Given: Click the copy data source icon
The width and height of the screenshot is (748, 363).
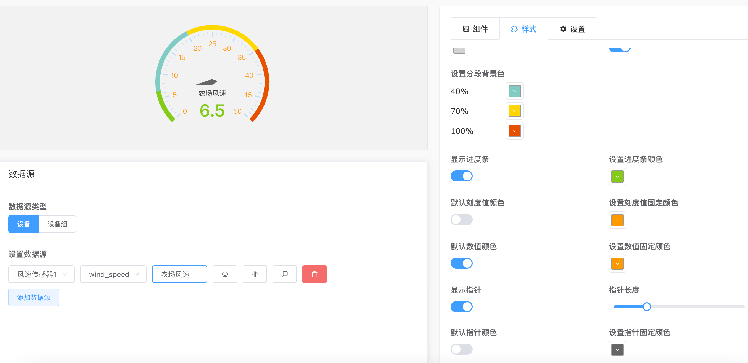Looking at the screenshot, I should point(284,274).
